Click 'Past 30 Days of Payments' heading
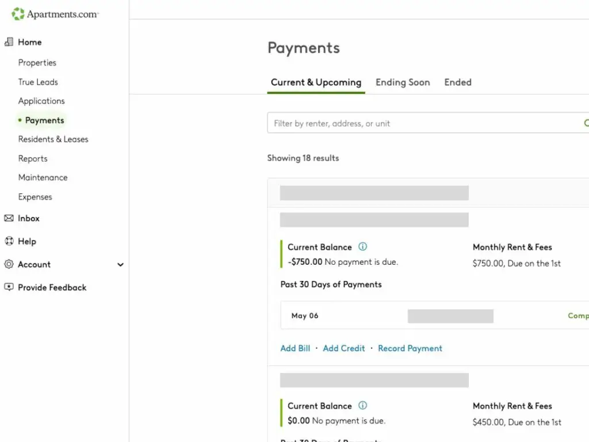 tap(331, 284)
